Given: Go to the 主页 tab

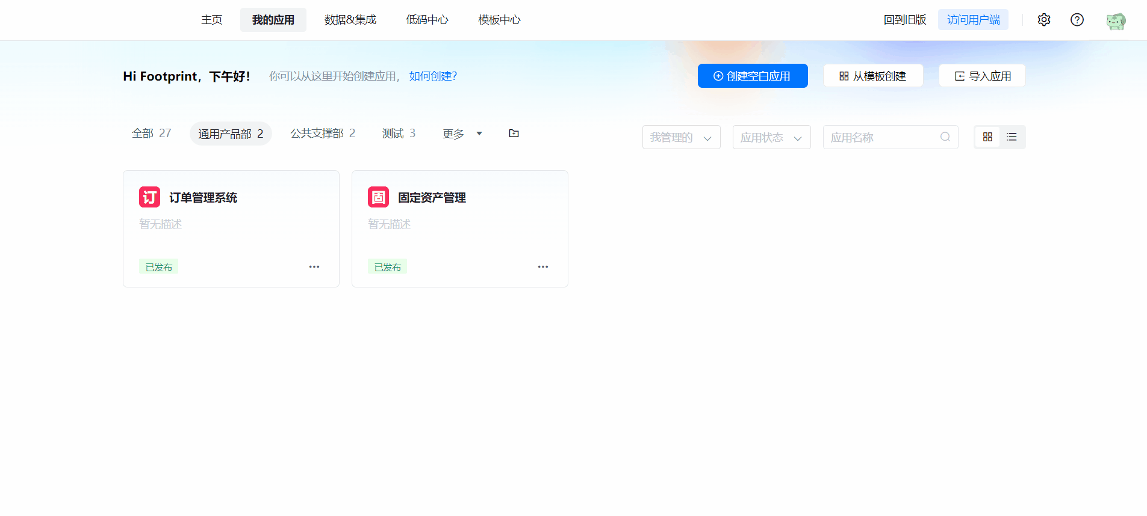Looking at the screenshot, I should [211, 20].
